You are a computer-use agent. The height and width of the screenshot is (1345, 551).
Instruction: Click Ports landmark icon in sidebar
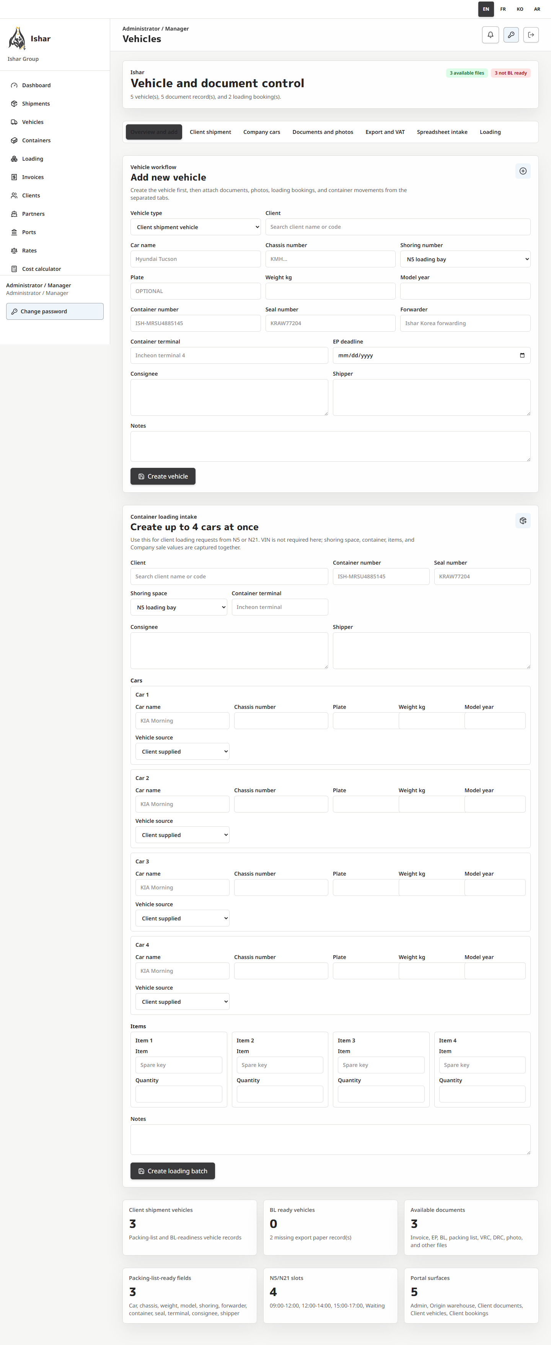14,232
